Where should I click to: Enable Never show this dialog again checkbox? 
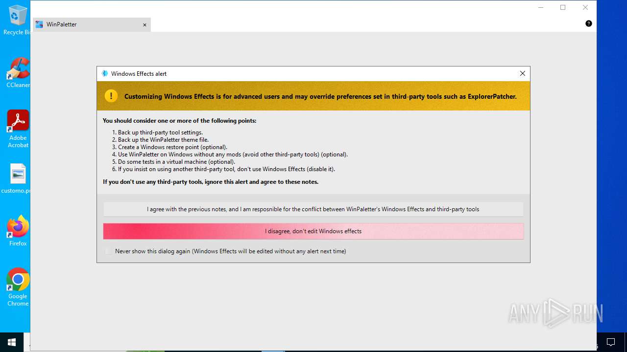pyautogui.click(x=108, y=251)
